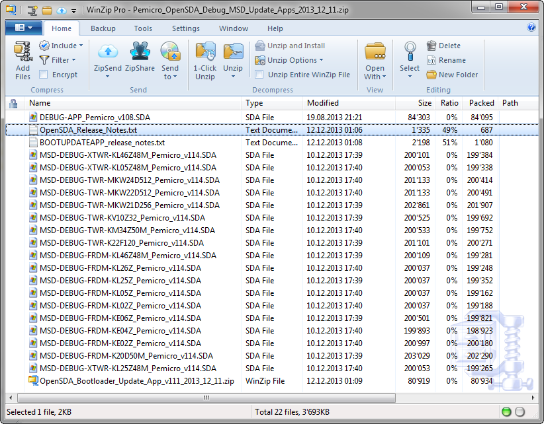This screenshot has height=424, width=544.
Task: Enable the Encrypt checkbox
Action: (x=44, y=75)
